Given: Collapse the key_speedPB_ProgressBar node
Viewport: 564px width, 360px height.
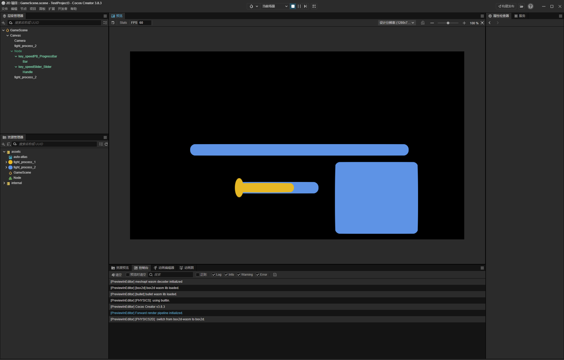Looking at the screenshot, I should (16, 56).
